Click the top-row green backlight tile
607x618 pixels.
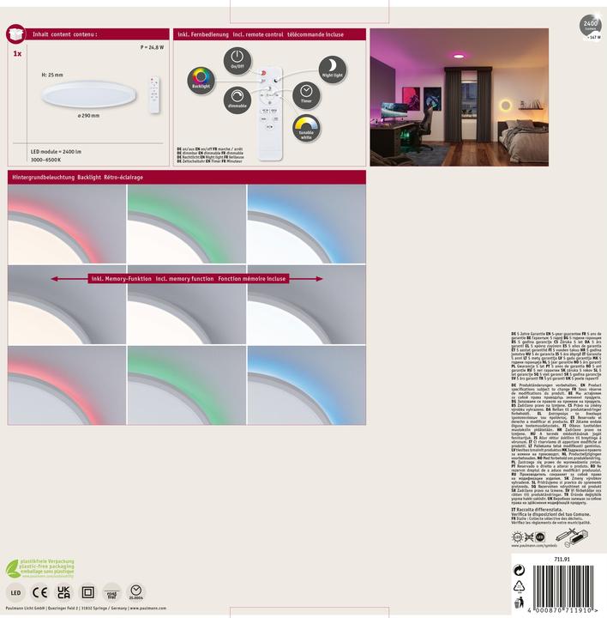tap(187, 224)
